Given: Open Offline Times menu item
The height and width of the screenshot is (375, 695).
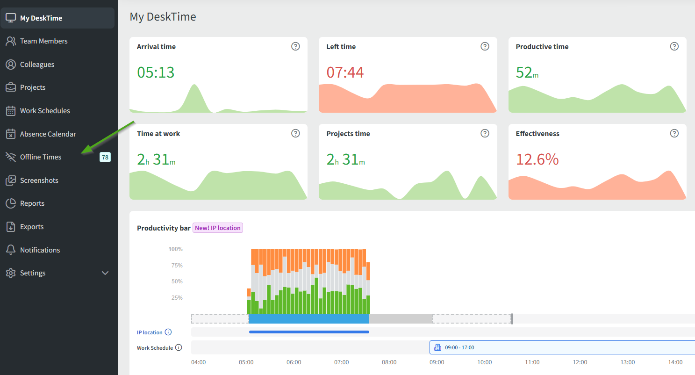Looking at the screenshot, I should pos(41,157).
